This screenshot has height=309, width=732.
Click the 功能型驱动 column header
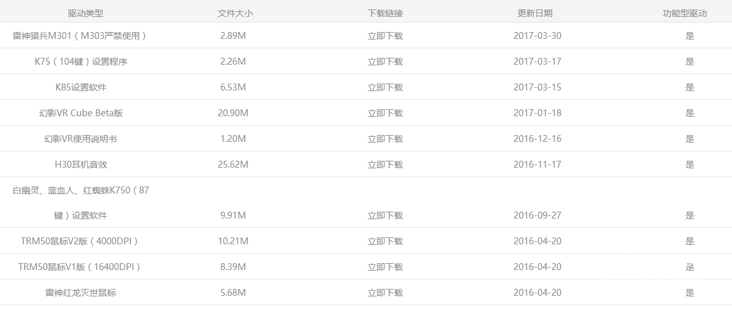click(x=685, y=13)
